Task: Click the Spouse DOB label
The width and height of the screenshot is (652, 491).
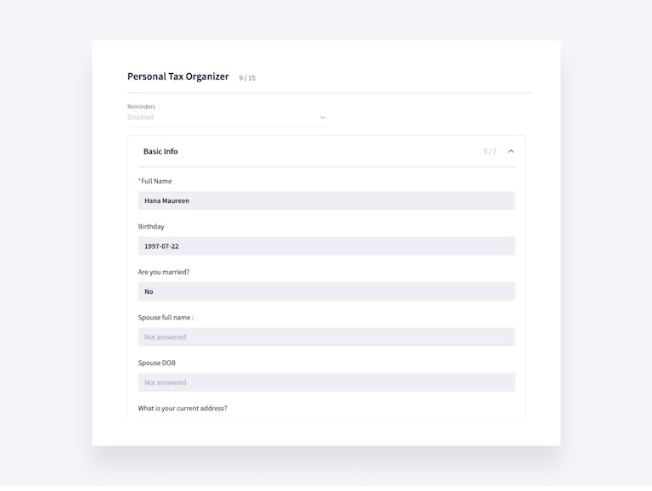Action: (x=157, y=363)
